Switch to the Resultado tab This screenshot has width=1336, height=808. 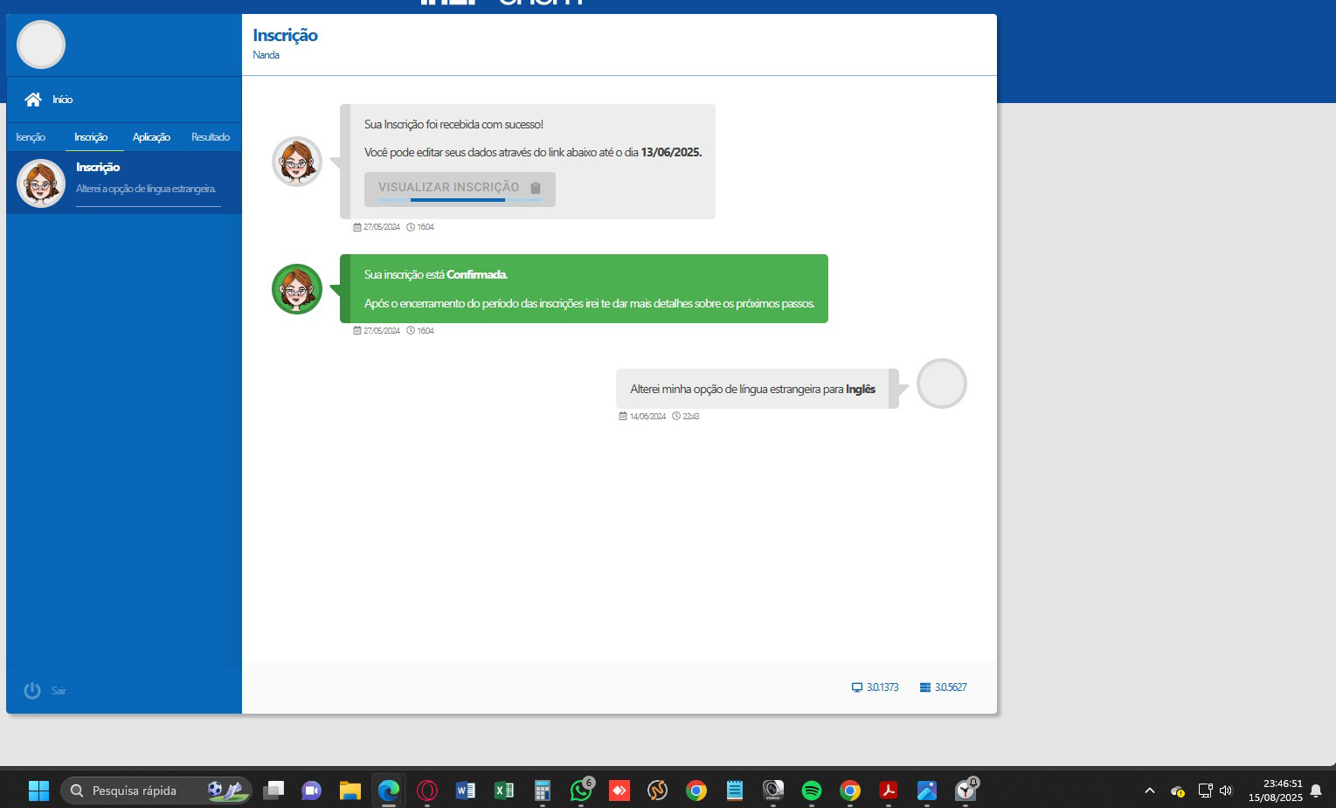point(211,137)
